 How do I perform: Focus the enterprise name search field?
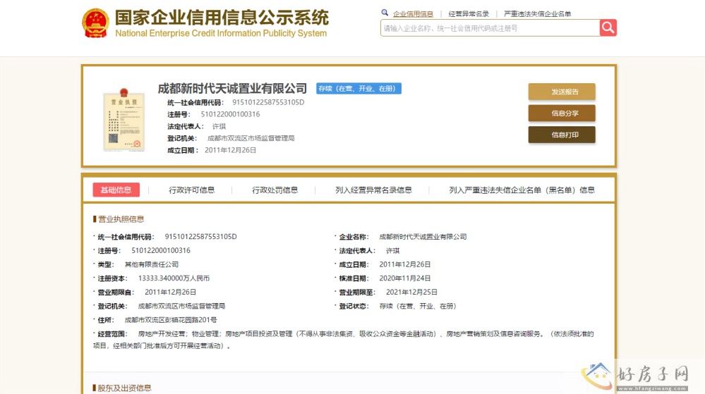(490, 28)
